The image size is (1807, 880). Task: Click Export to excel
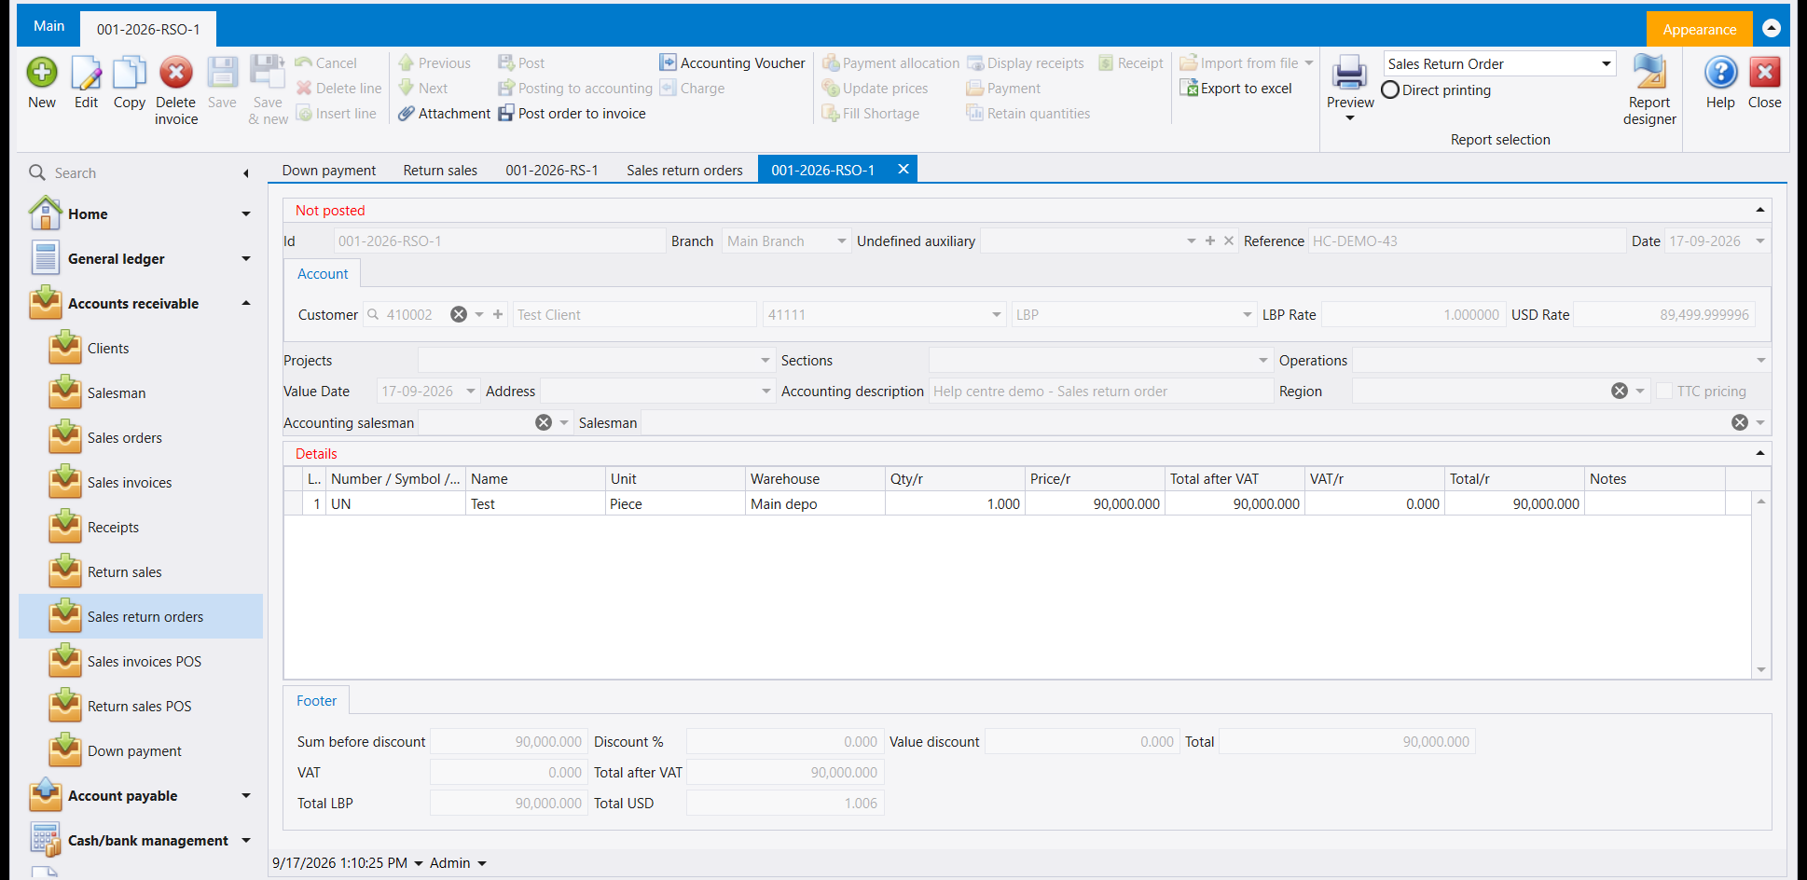coord(1235,89)
